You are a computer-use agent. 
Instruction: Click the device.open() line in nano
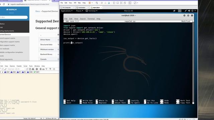71,34
